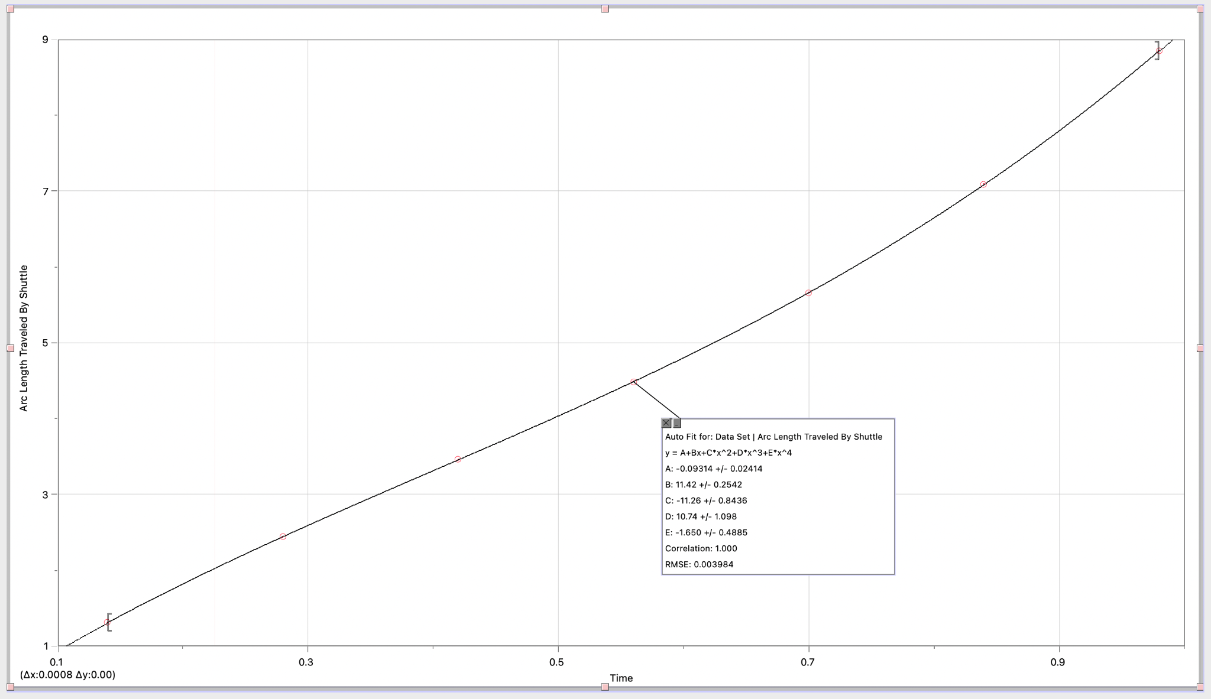Select the right fit range bracket
Viewport: 1211px width, 699px height.
coord(1157,50)
